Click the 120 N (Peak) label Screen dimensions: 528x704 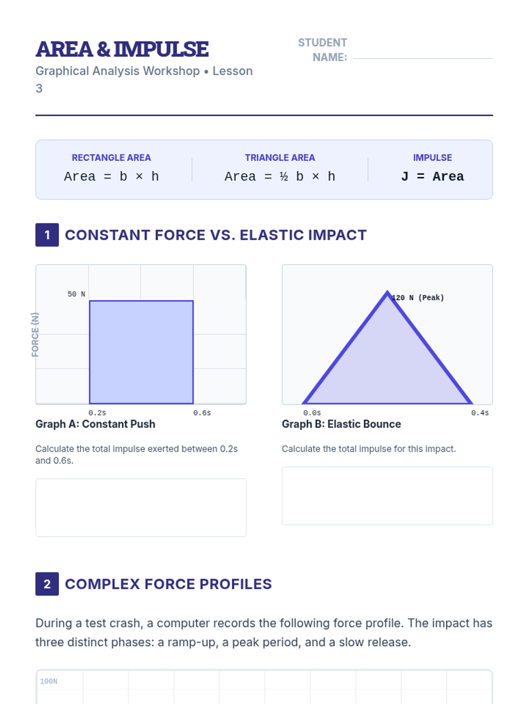418,298
